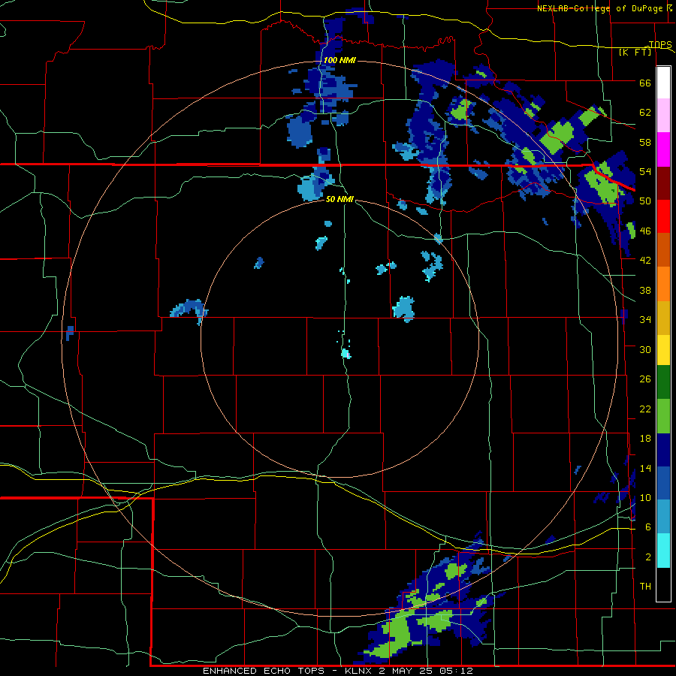Click the light green legend swatch

(x=663, y=416)
